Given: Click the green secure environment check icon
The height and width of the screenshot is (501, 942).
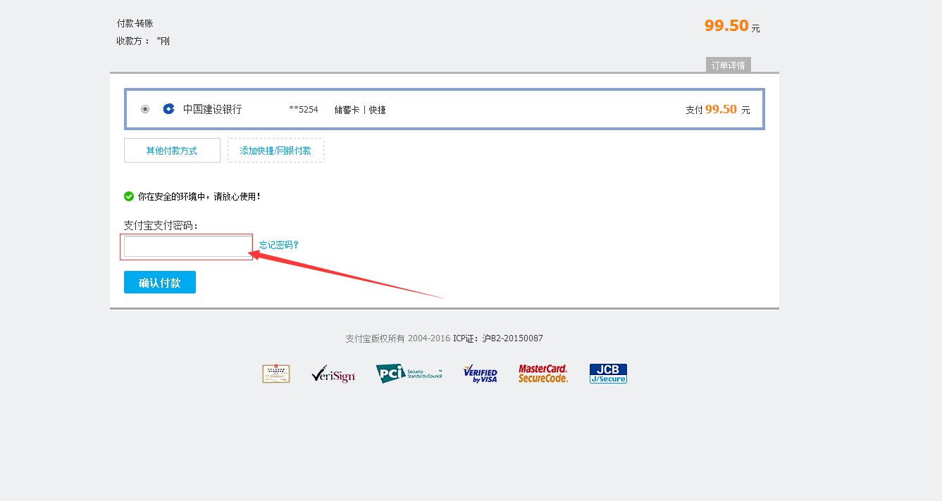Looking at the screenshot, I should [129, 196].
